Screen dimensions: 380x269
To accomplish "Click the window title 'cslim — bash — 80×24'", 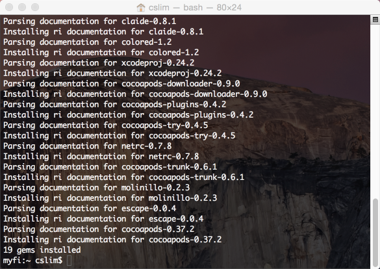I will (x=195, y=8).
